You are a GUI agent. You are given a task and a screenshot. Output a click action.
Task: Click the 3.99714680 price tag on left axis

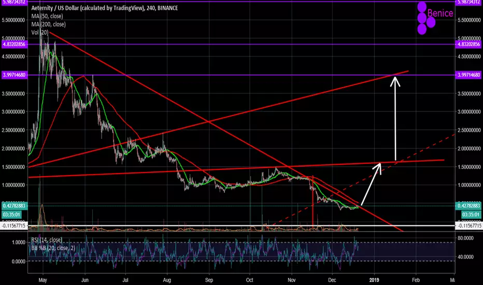tap(14, 75)
